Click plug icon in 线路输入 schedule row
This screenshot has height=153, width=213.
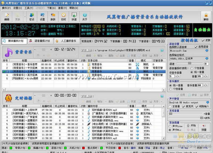[89, 124]
